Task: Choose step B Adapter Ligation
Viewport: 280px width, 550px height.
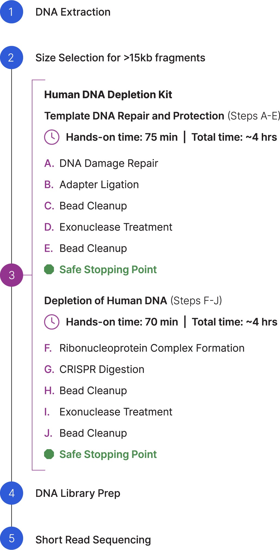Action: [x=92, y=185]
